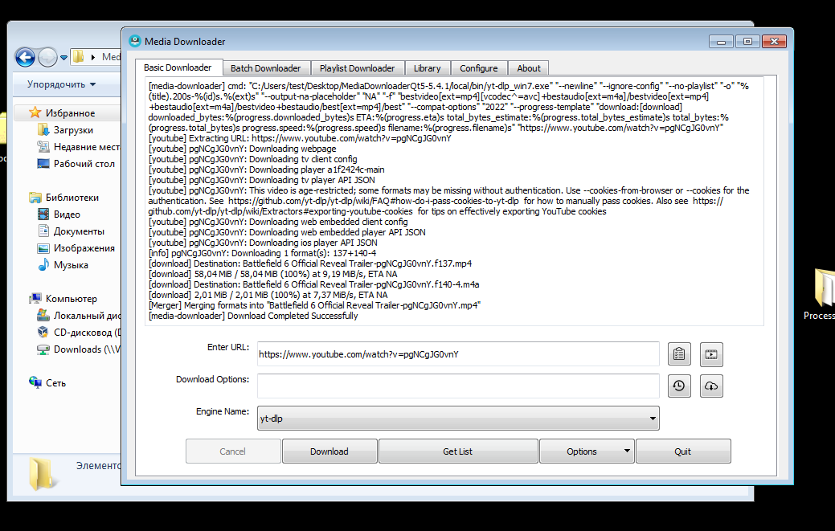Click the Get List button

click(458, 451)
